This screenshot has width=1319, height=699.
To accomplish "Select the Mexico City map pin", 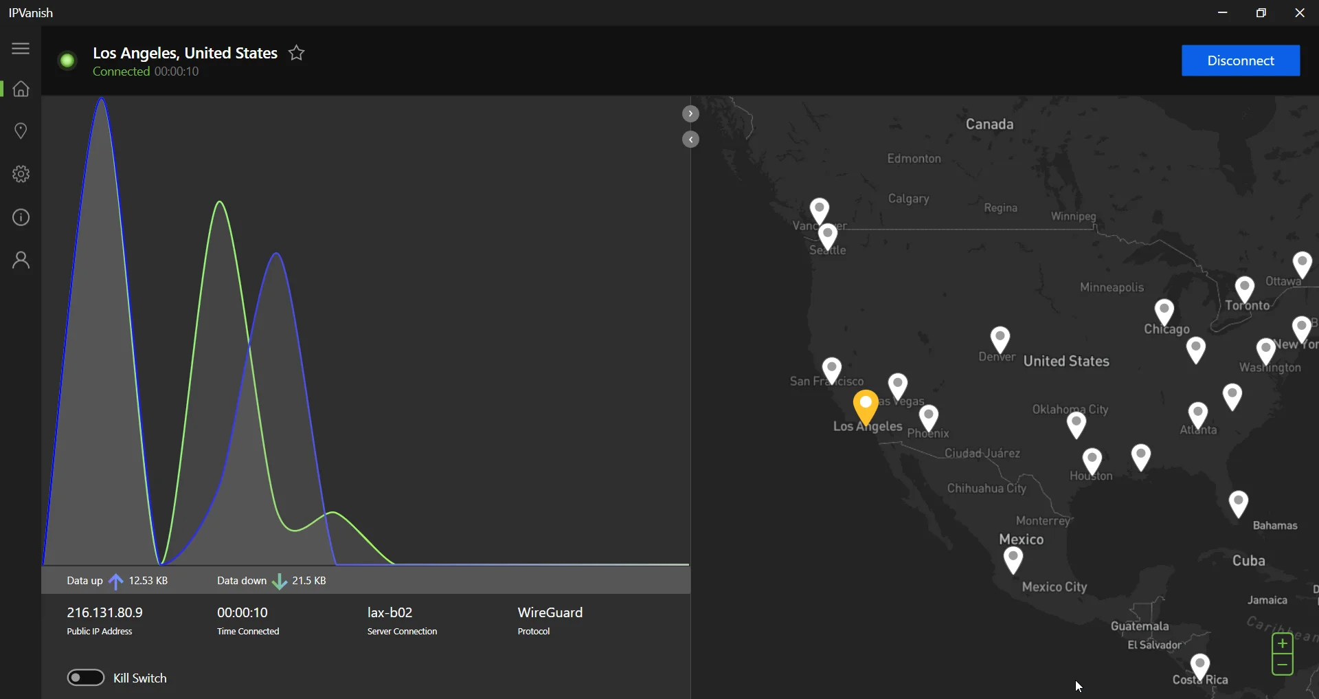I will click(x=1013, y=560).
